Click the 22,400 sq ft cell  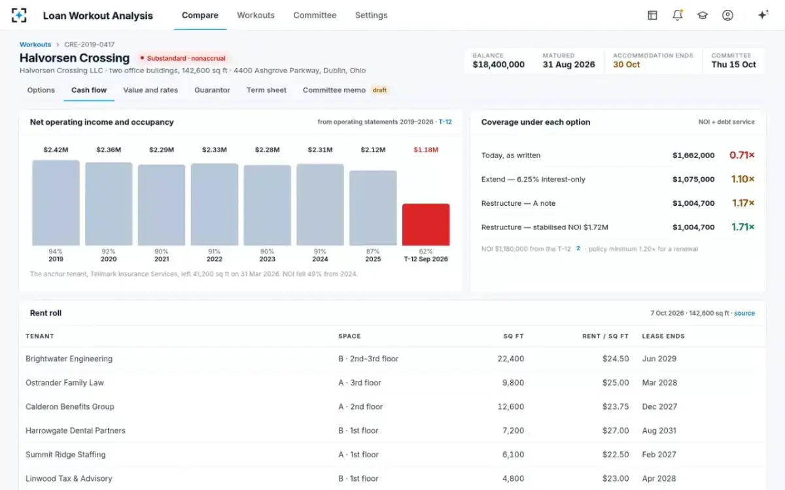[x=511, y=359]
